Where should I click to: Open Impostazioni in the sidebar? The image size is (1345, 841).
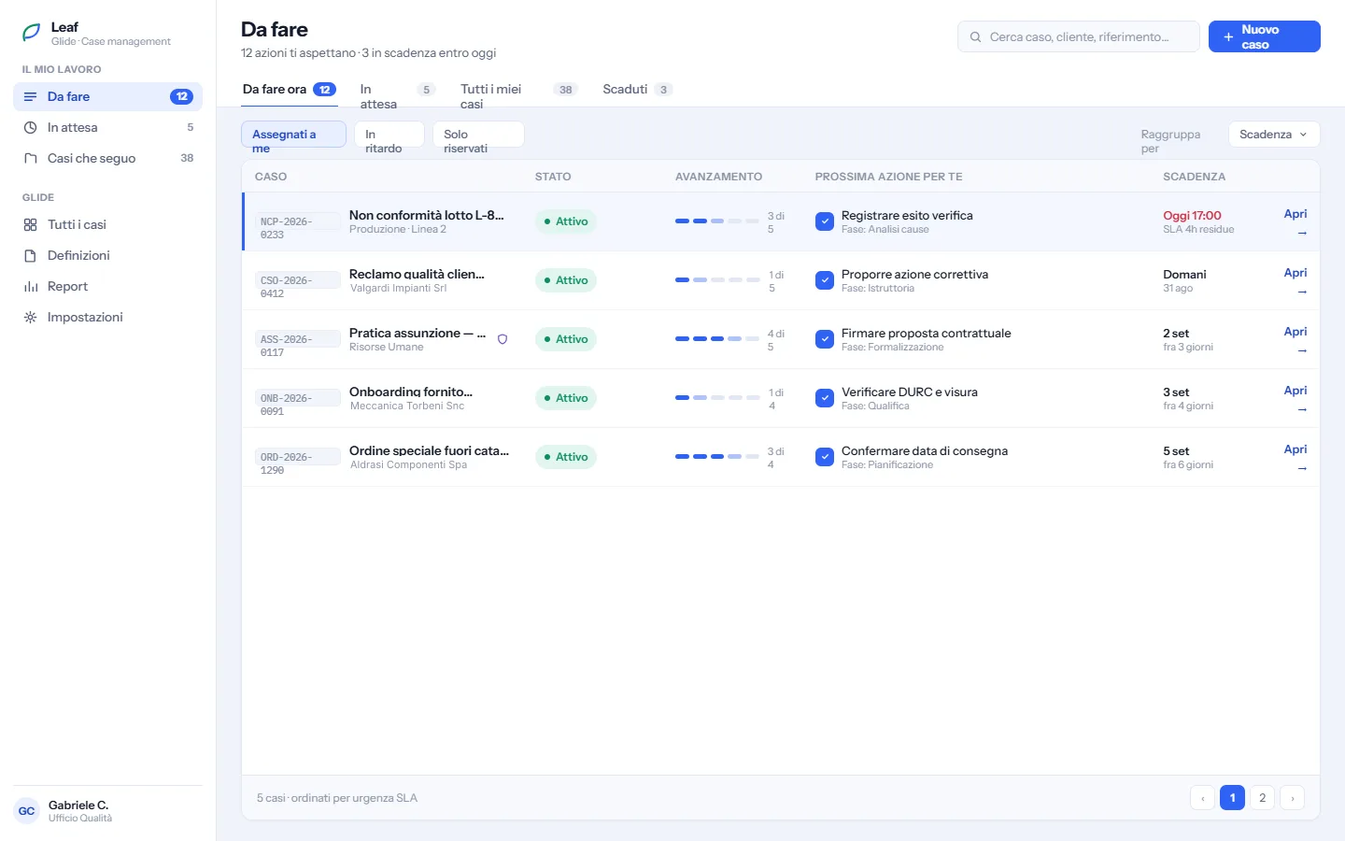[107, 317]
